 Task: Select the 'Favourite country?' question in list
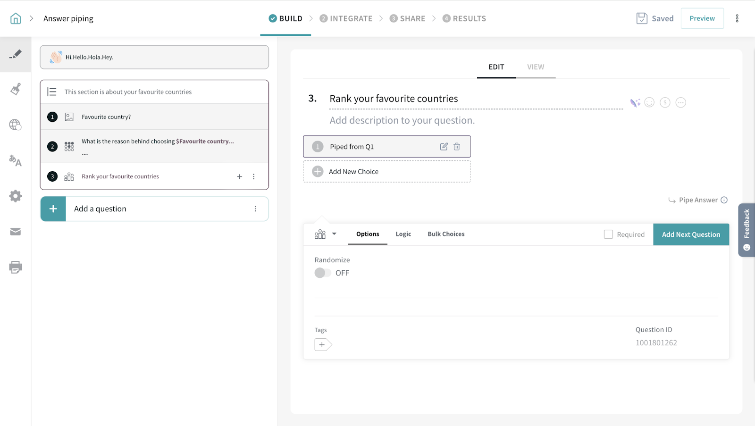pos(106,117)
